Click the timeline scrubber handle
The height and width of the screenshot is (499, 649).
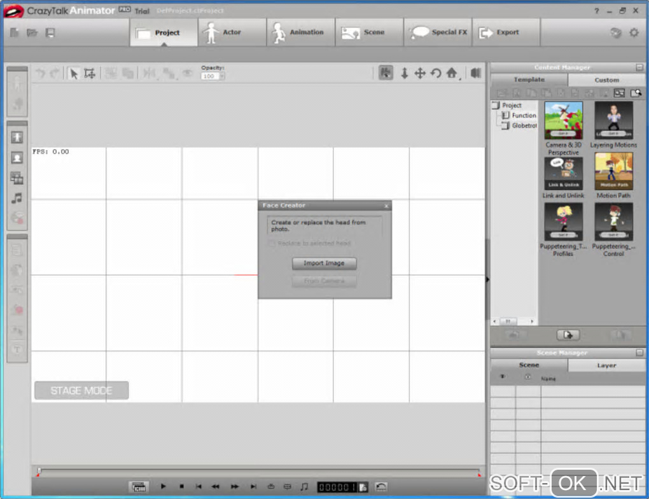point(39,471)
